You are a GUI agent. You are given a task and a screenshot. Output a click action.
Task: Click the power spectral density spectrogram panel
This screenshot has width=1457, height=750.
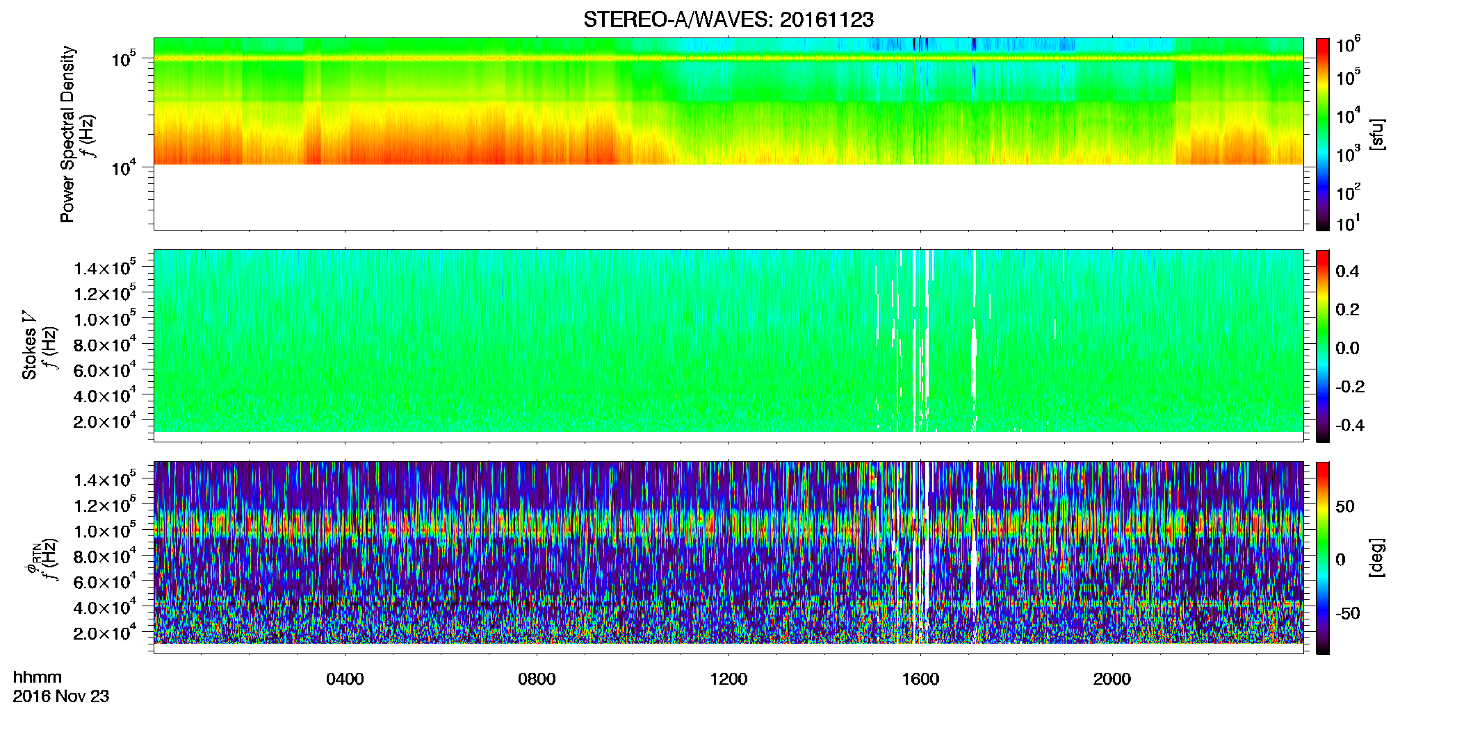[728, 134]
